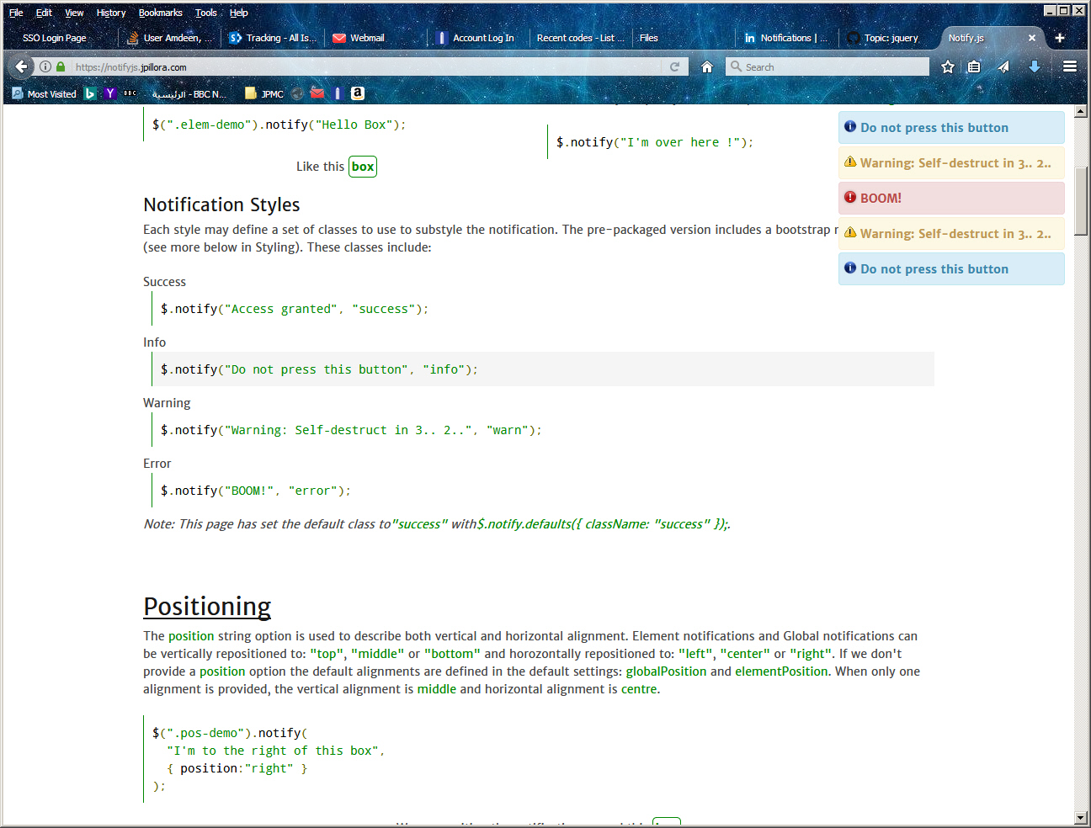Open the downloads arrow icon

[1035, 66]
